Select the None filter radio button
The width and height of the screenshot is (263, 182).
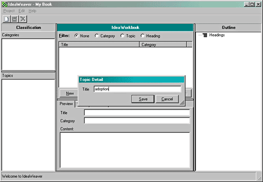click(x=77, y=36)
